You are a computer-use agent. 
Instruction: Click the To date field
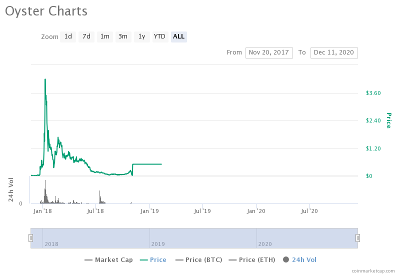coord(334,52)
